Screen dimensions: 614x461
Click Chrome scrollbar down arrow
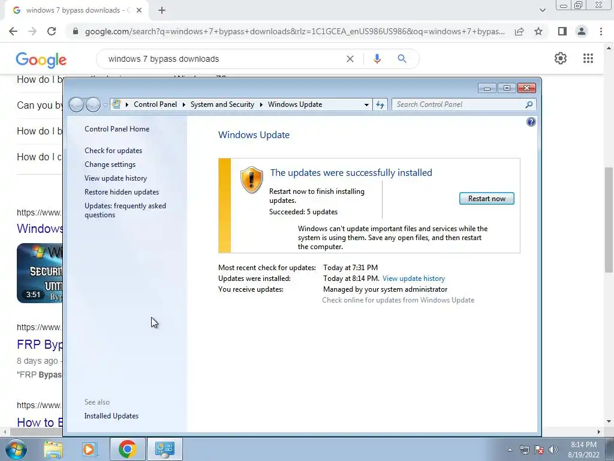[x=609, y=422]
